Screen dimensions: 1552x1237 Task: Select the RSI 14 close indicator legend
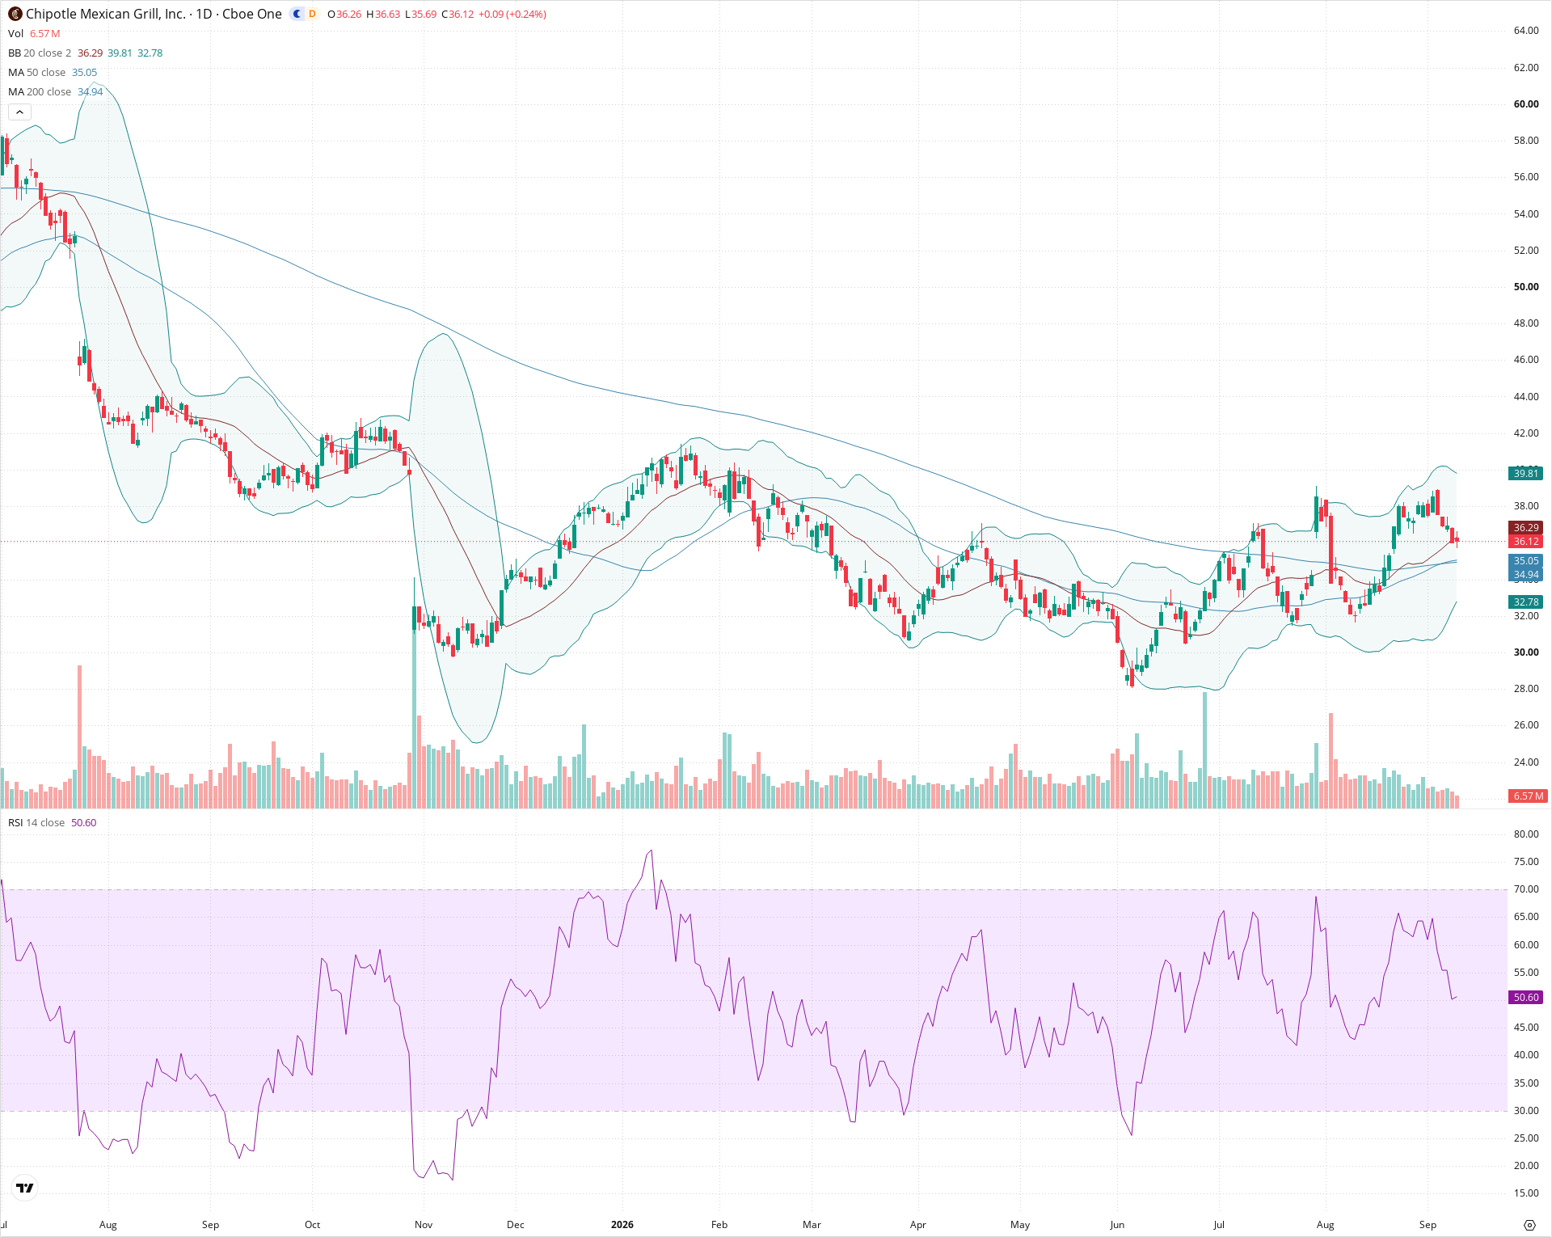click(x=52, y=822)
